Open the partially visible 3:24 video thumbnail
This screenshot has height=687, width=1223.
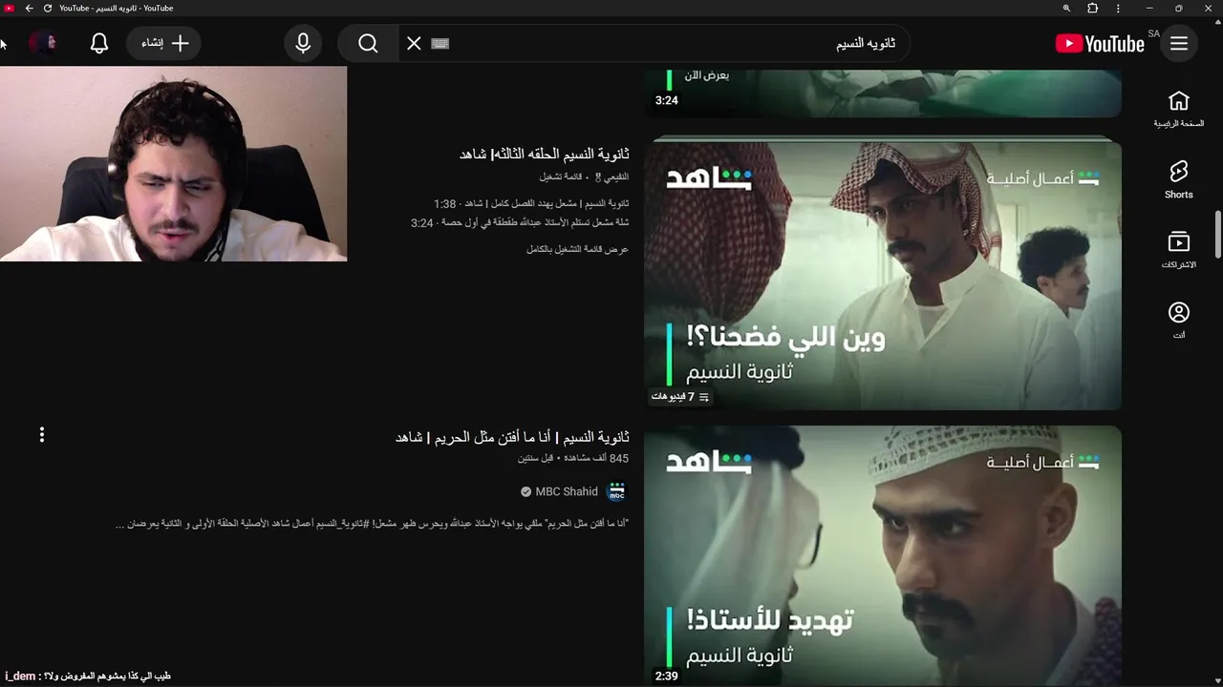click(883, 93)
